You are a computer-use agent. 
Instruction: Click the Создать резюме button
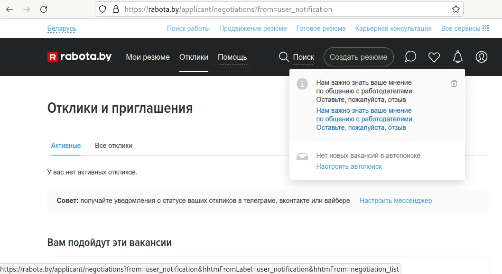359,57
